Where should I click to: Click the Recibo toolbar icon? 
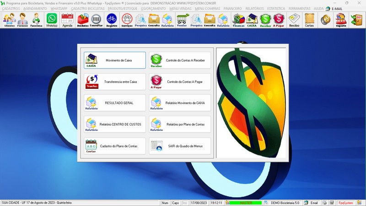coord(294,19)
